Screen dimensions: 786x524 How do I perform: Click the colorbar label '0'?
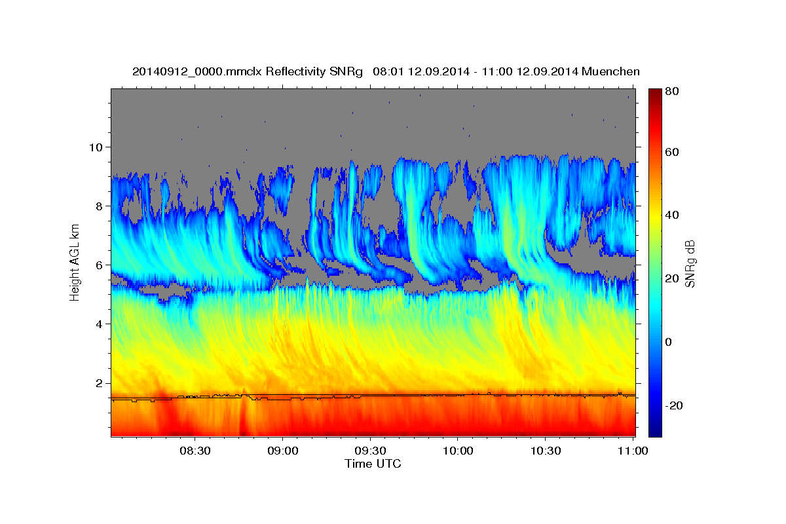(669, 342)
